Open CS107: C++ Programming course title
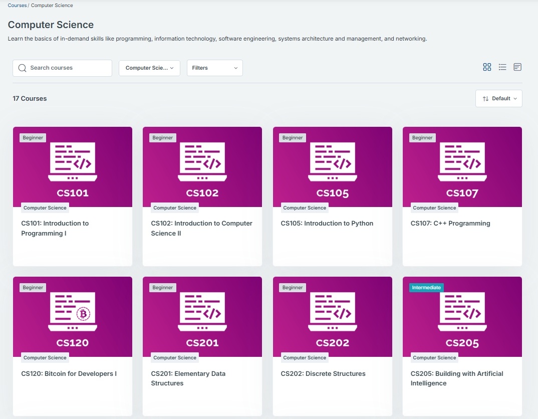This screenshot has height=419, width=538. (450, 224)
